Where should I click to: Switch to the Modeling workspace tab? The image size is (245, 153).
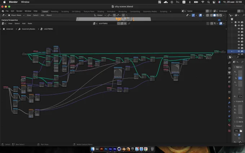coord(54,12)
